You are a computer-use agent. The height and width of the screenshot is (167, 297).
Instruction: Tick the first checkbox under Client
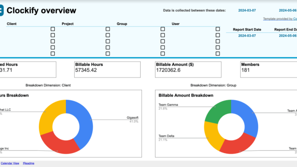click(x=52, y=29)
